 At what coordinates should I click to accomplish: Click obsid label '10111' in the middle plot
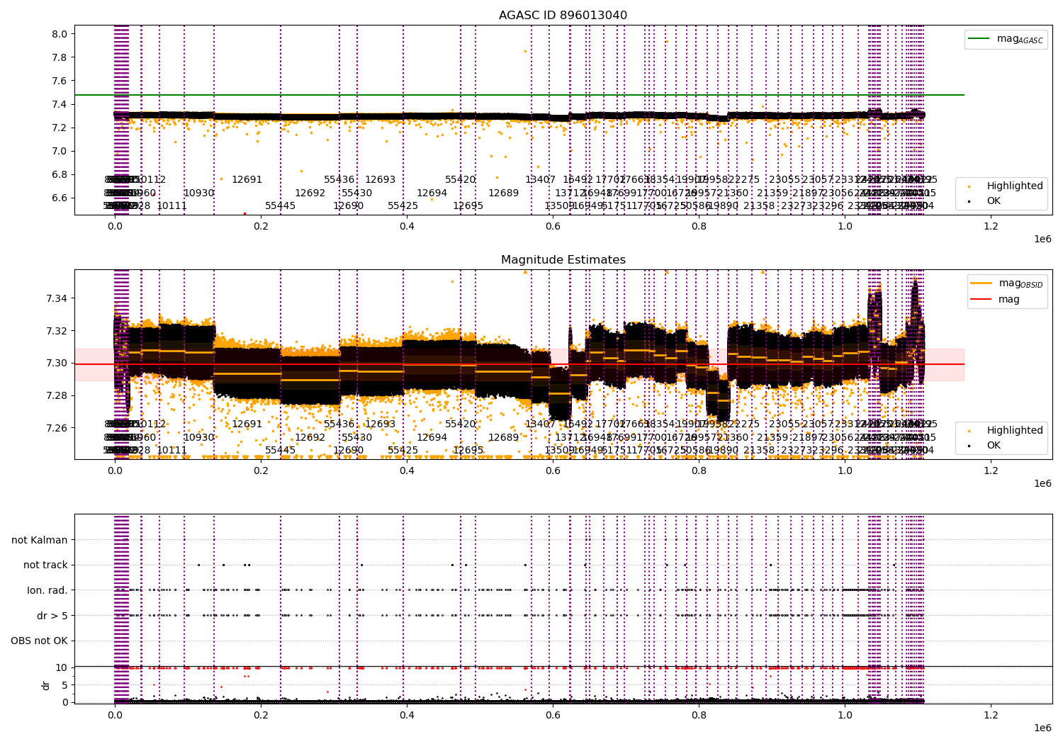tap(171, 451)
